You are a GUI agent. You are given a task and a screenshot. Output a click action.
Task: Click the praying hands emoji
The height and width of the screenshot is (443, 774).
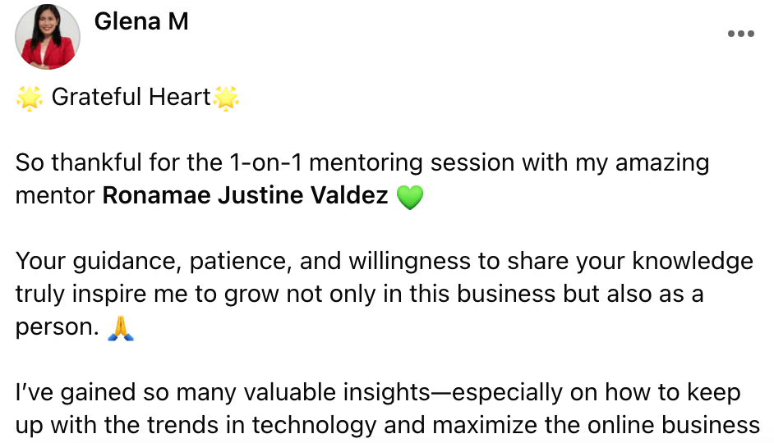click(x=122, y=328)
